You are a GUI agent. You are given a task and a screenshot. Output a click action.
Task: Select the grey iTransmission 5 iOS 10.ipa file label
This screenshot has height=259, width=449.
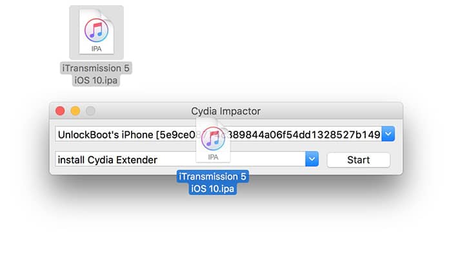click(x=96, y=74)
